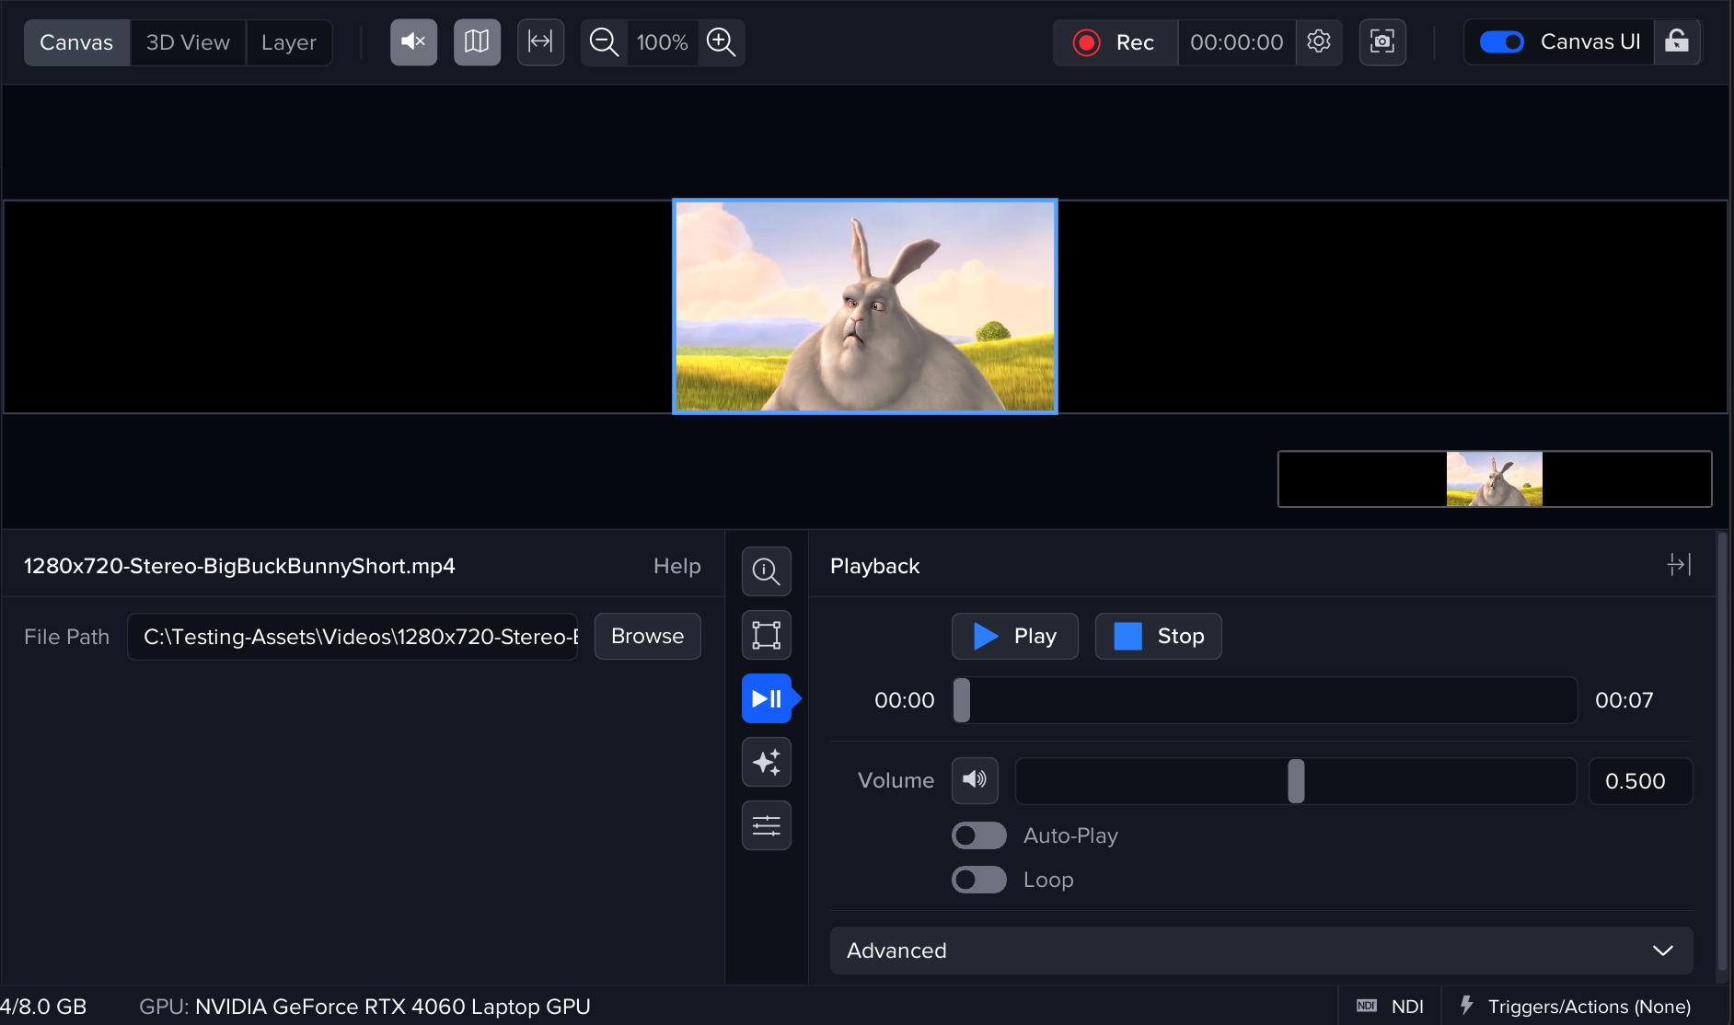Toggle the canvas map overview icon
1734x1025 pixels.
[477, 42]
